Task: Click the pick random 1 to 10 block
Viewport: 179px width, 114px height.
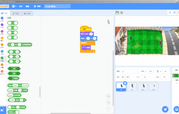Action: pos(20,44)
